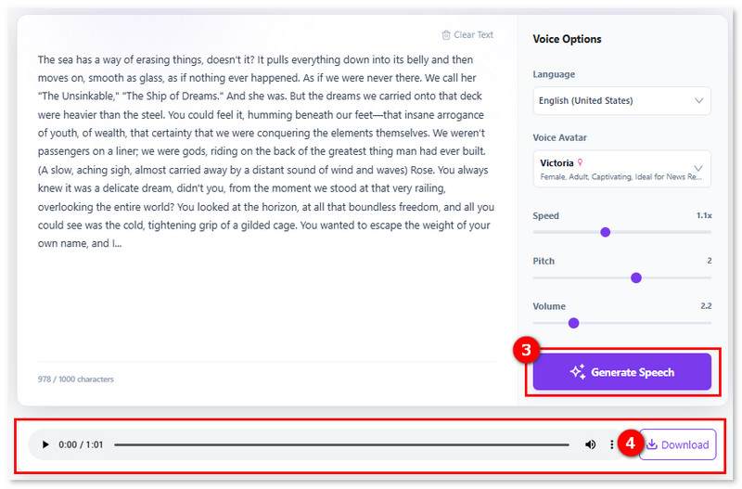Image resolution: width=742 pixels, height=489 pixels.
Task: Click the Volume slider handle
Action: [x=573, y=323]
